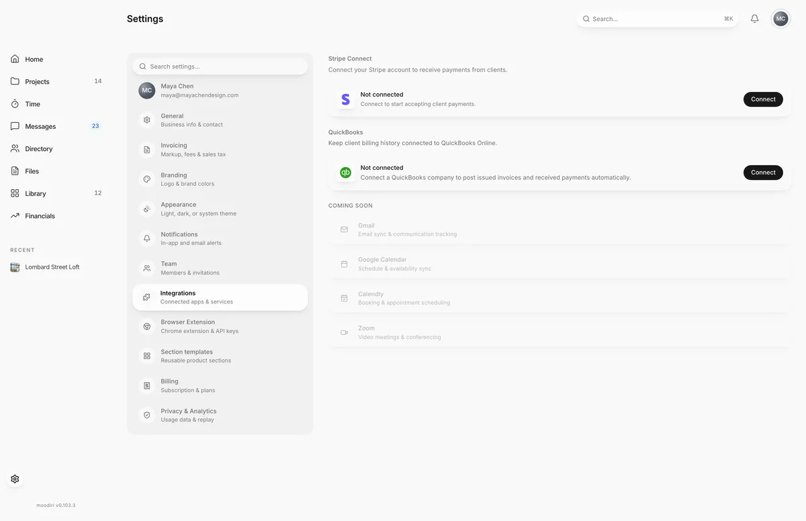
Task: Open Team Members & invitations
Action: (220, 268)
